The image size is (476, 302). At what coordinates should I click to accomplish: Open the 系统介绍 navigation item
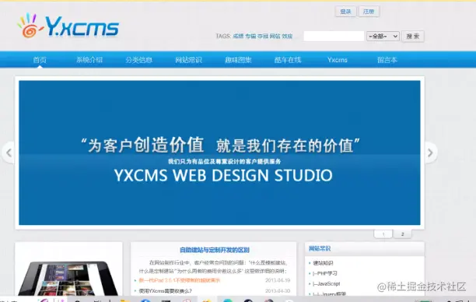pyautogui.click(x=89, y=60)
